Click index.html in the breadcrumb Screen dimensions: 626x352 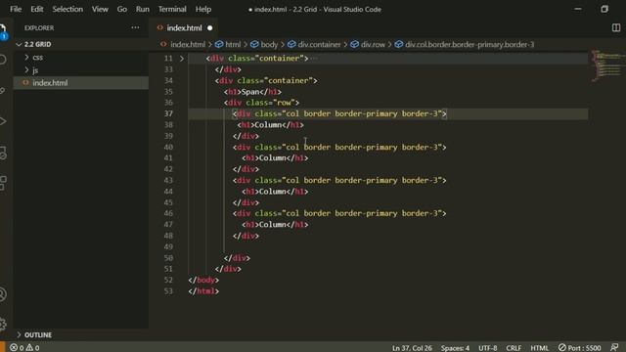(188, 44)
